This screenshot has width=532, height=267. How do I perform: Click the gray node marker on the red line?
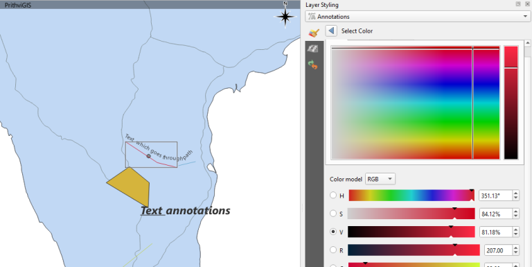[148, 156]
